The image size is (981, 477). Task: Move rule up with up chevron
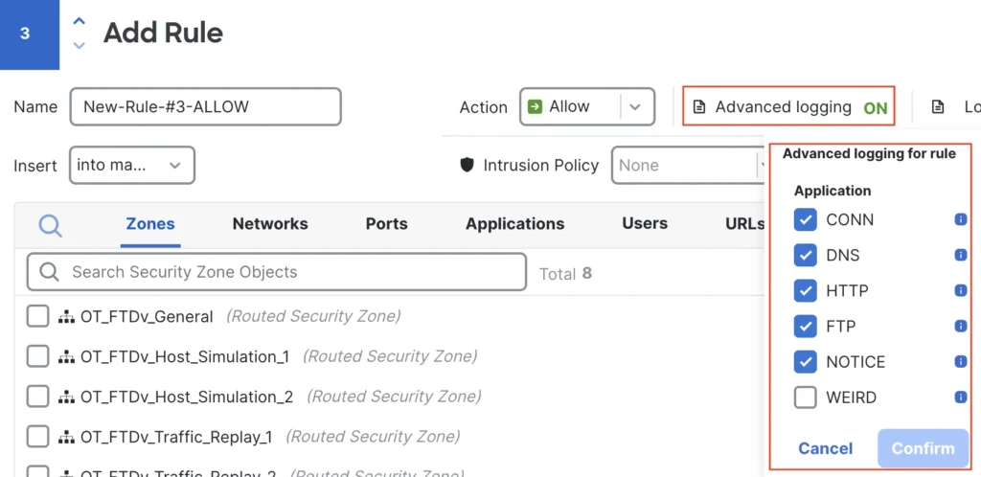point(80,22)
